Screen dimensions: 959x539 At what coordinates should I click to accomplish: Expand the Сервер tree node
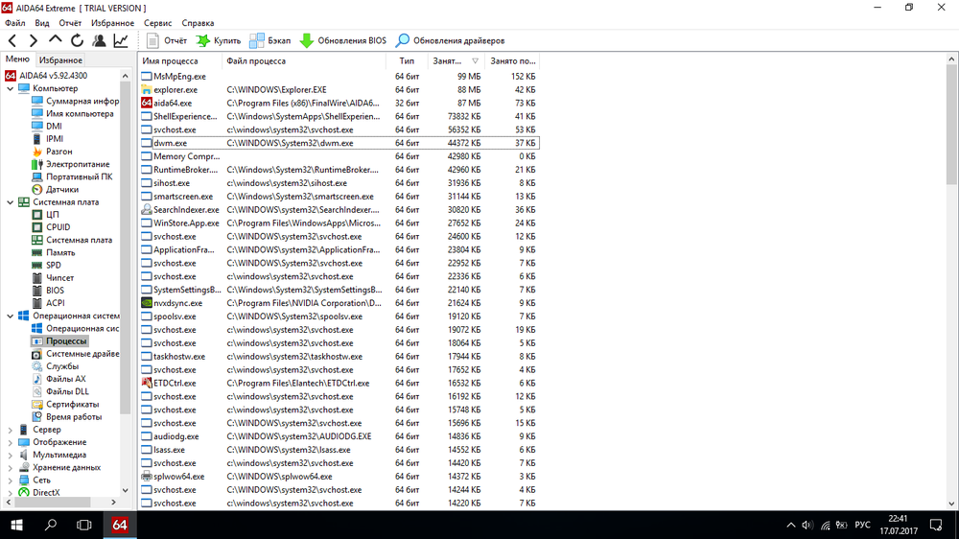pyautogui.click(x=11, y=430)
